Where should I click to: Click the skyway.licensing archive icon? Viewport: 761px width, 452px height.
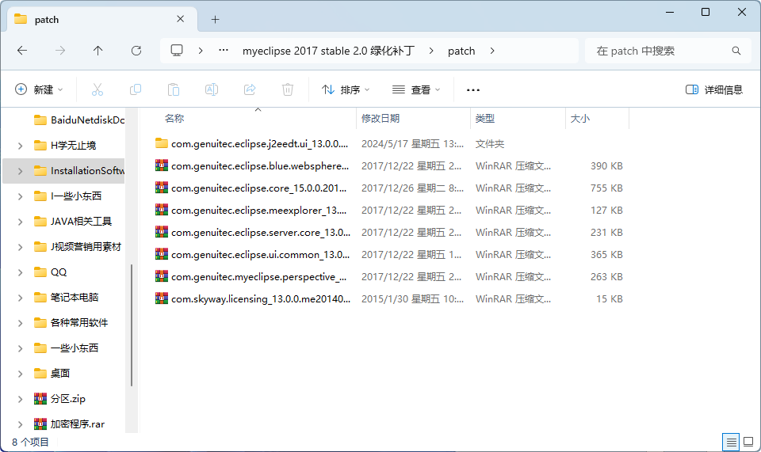point(162,299)
